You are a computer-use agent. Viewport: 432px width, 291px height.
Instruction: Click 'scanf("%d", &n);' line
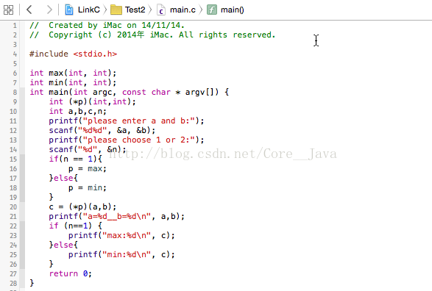click(x=88, y=150)
